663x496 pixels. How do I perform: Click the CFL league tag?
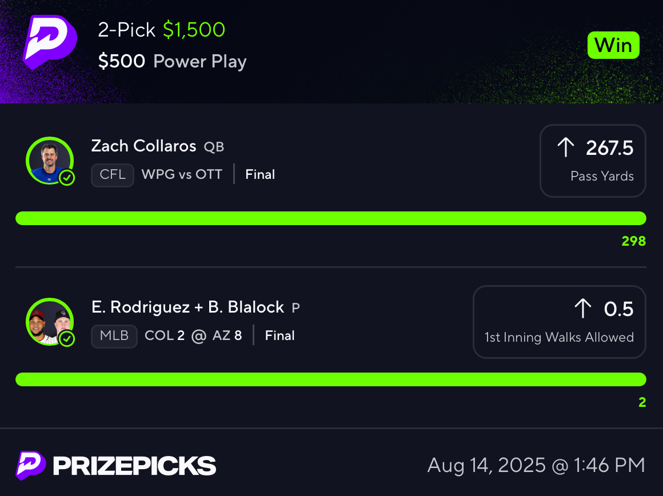point(113,175)
